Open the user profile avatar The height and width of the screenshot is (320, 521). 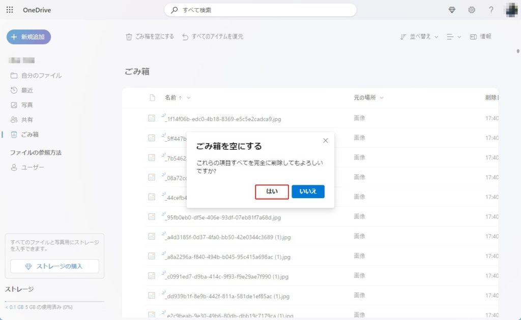[x=511, y=10]
